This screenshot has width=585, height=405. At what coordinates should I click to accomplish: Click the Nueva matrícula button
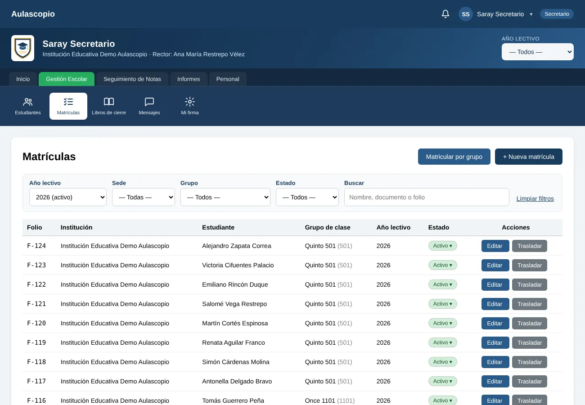click(x=529, y=157)
